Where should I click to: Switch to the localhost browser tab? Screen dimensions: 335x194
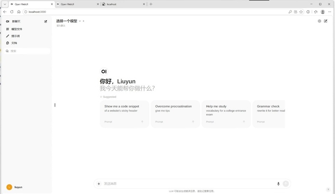123,4
